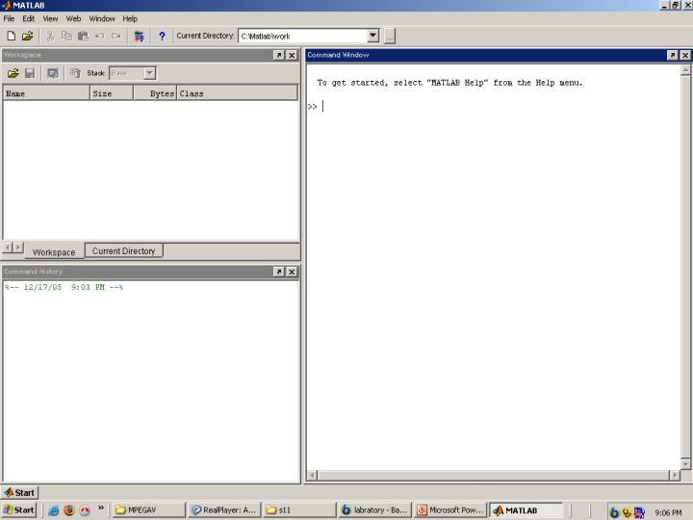
Task: Open the Stack dropdown in the Workspace
Action: (150, 73)
